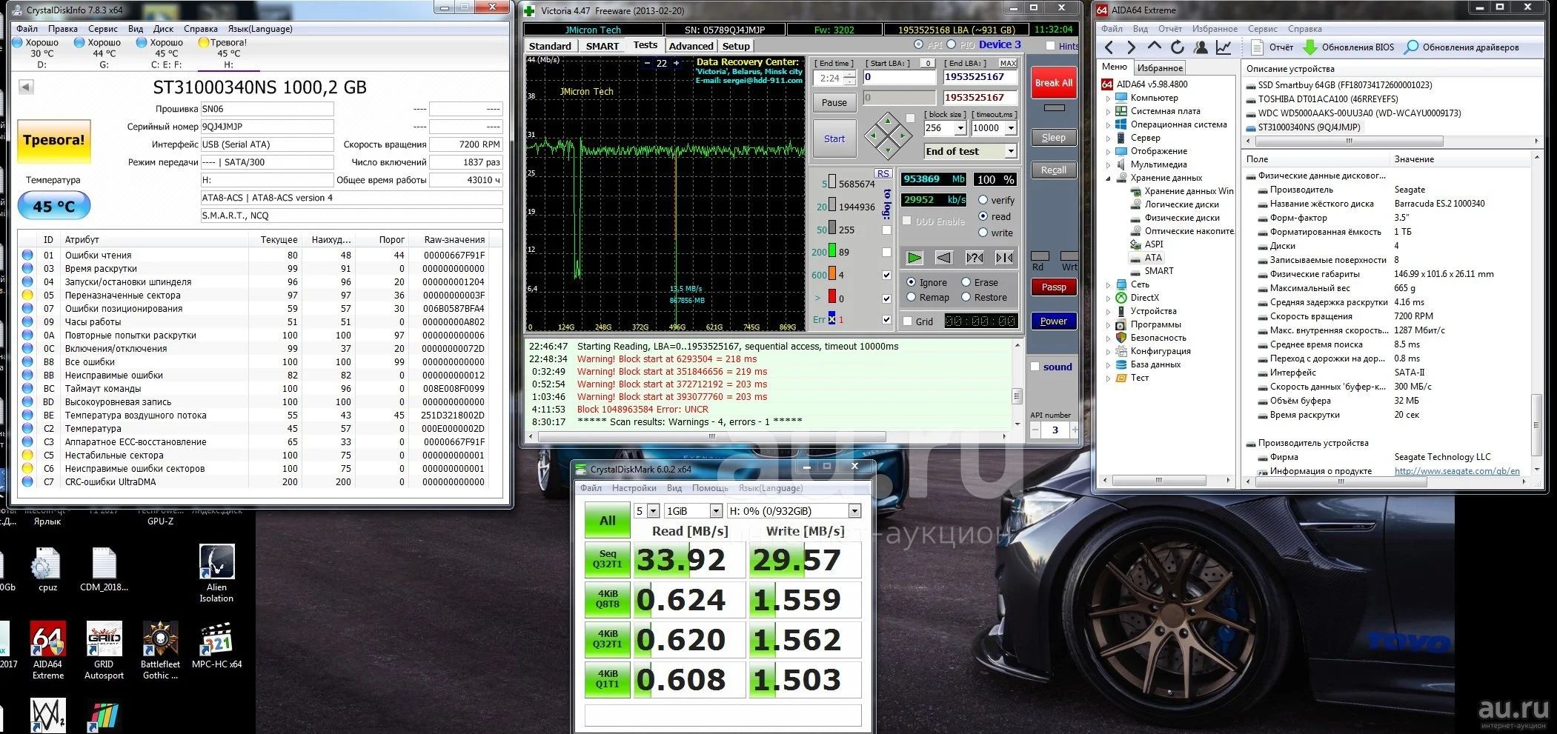Switch to SMART tab in Victoria
The height and width of the screenshot is (734, 1557).
click(602, 46)
